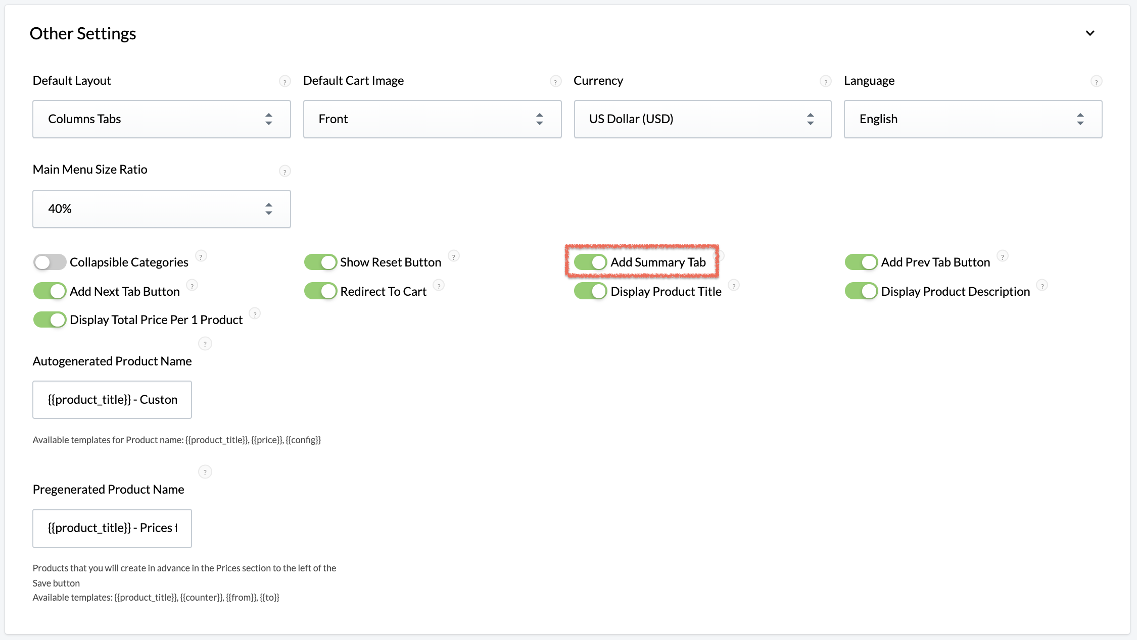Toggle the Add Next Tab Button switch
Screen dimensions: 1137x640
[50, 291]
